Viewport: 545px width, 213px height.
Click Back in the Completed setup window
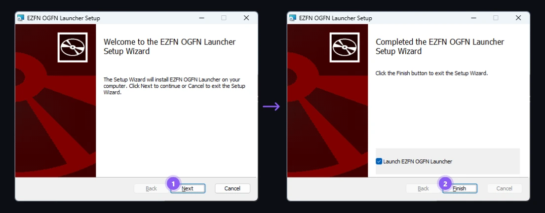pyautogui.click(x=423, y=188)
